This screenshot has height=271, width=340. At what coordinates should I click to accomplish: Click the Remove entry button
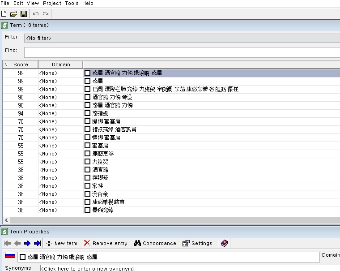pyautogui.click(x=106, y=243)
